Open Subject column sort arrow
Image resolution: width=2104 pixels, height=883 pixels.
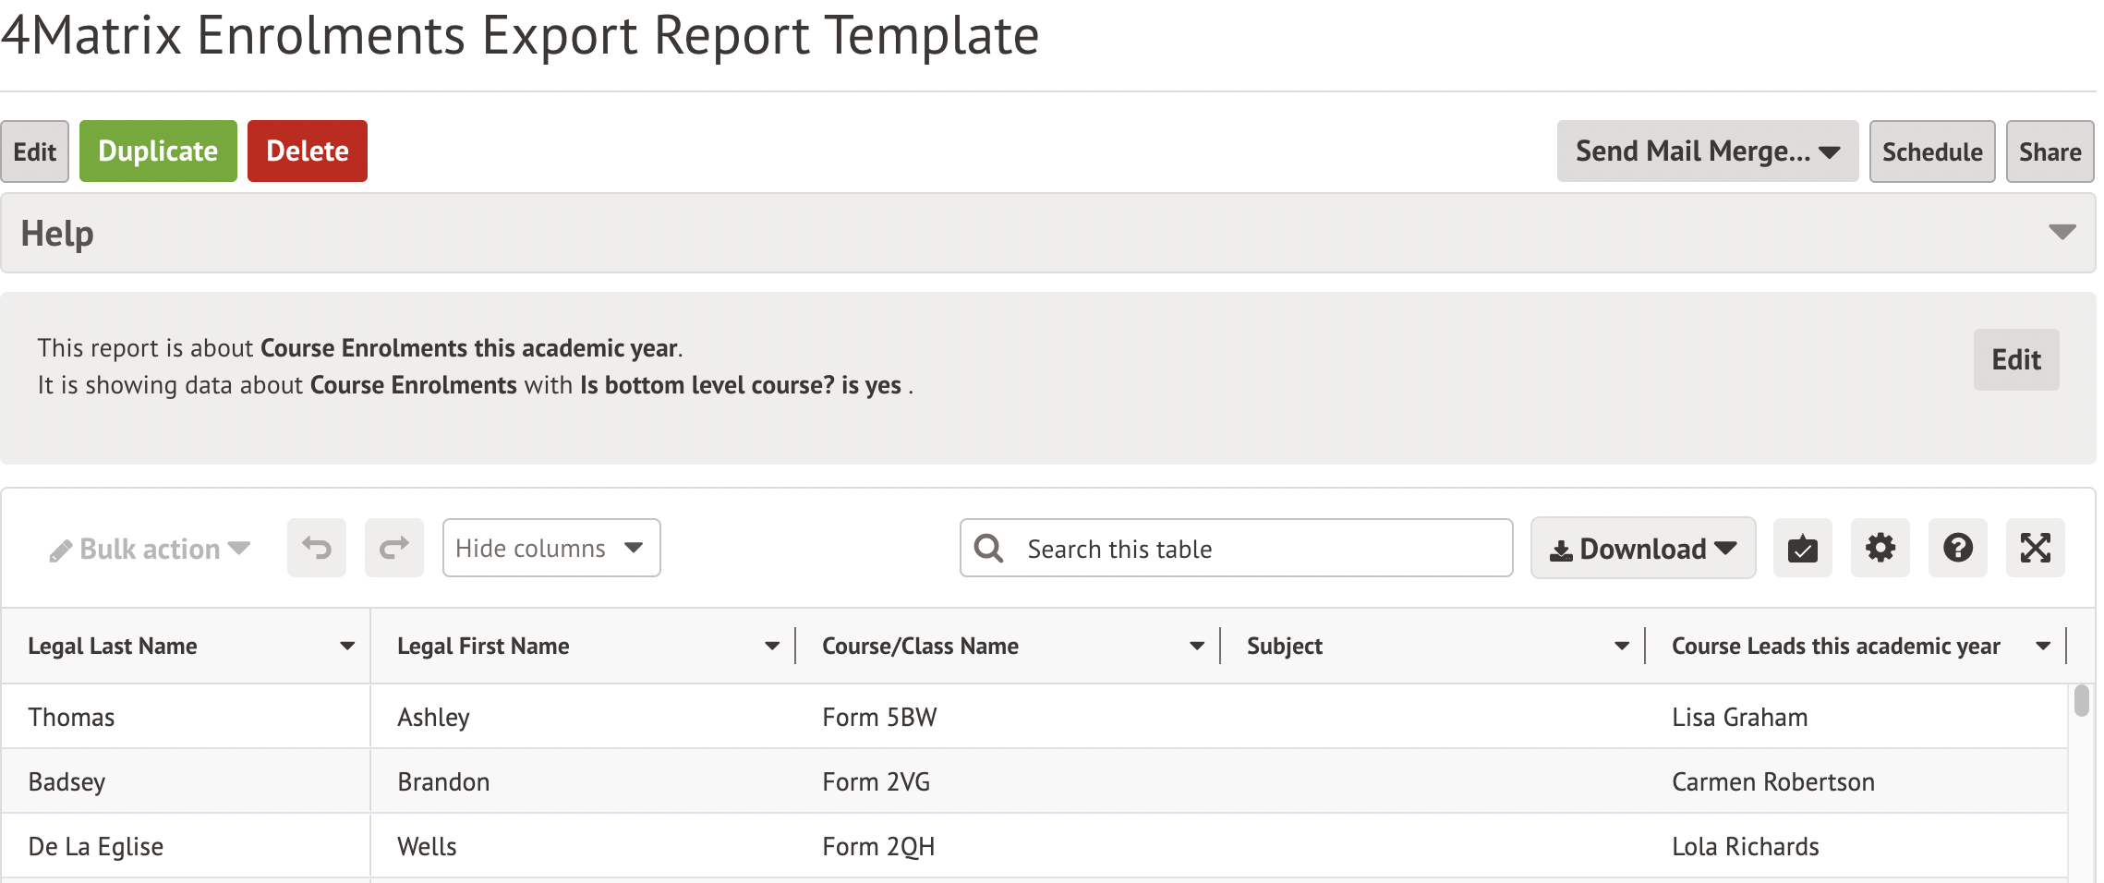[x=1621, y=647]
